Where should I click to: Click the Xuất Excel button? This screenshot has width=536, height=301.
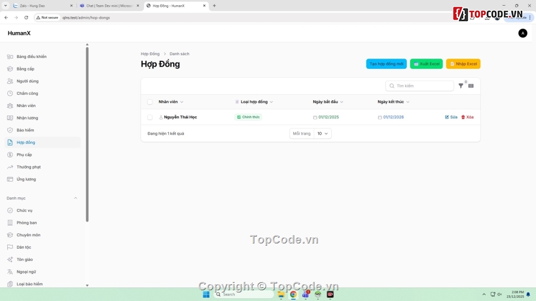click(x=427, y=64)
